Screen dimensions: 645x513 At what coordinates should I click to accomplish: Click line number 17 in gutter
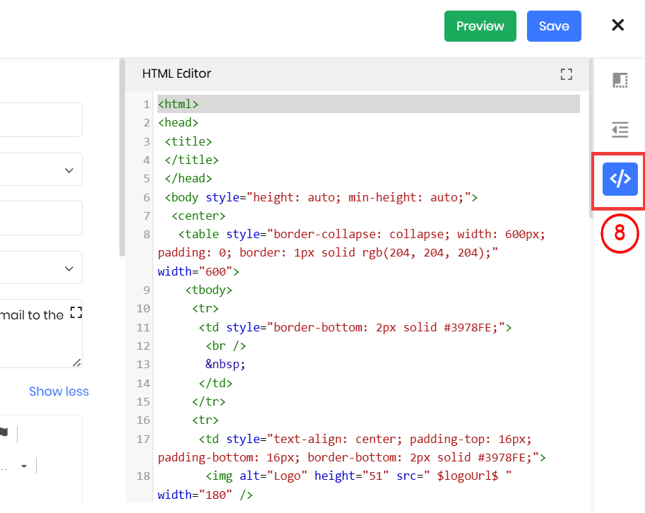coord(143,440)
